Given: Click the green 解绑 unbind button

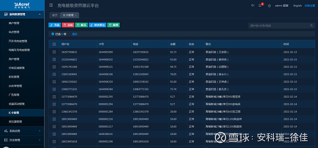Looking at the screenshot, I should (x=113, y=25).
